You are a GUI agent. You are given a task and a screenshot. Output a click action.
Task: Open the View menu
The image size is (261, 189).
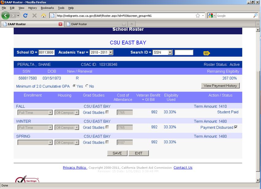pos(21,8)
